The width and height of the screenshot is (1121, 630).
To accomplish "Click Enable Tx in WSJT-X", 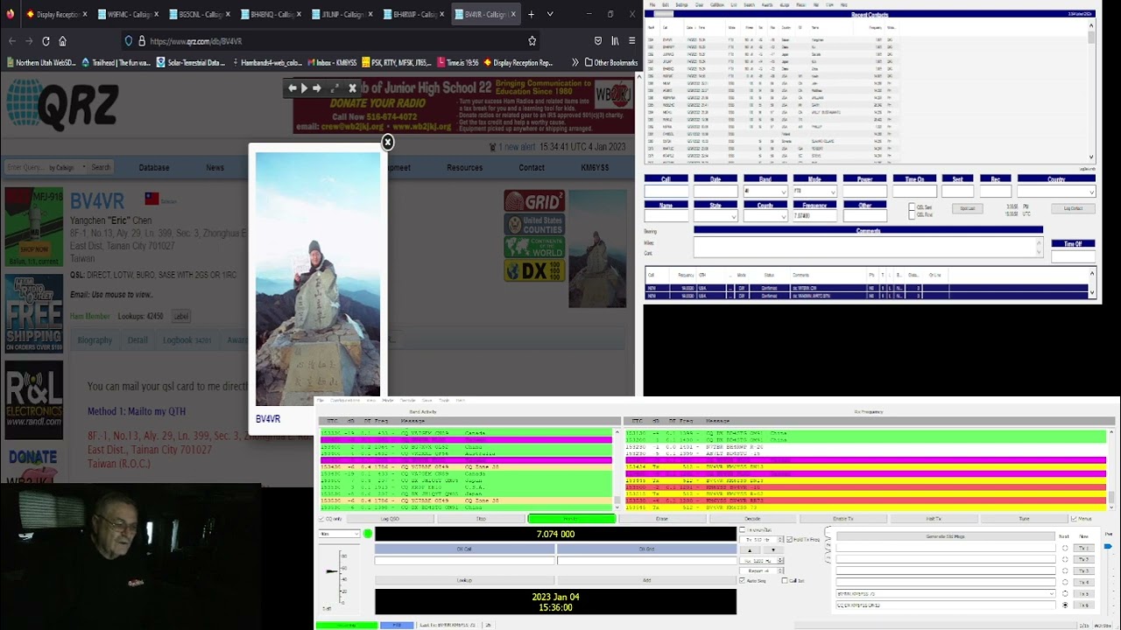I will pos(843,519).
